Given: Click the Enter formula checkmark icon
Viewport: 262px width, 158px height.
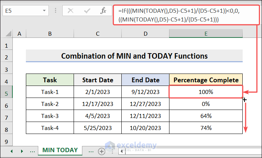Looking at the screenshot, I should (87, 11).
